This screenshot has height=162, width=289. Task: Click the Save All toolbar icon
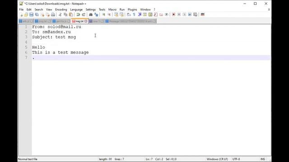click(37, 15)
